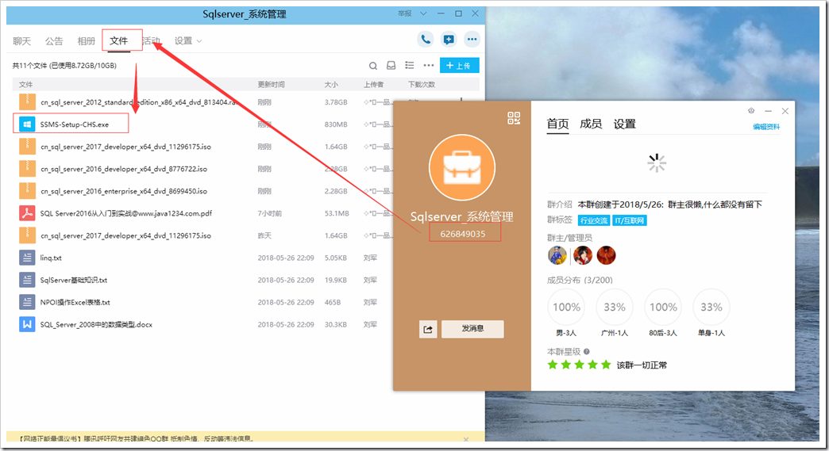Click the upload 上传 button
This screenshot has width=829, height=451.
pyautogui.click(x=460, y=66)
